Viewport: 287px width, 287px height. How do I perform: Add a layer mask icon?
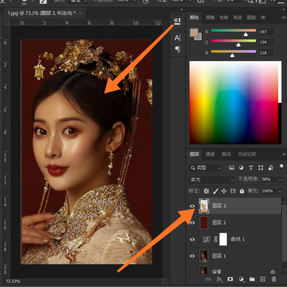[x=230, y=279]
